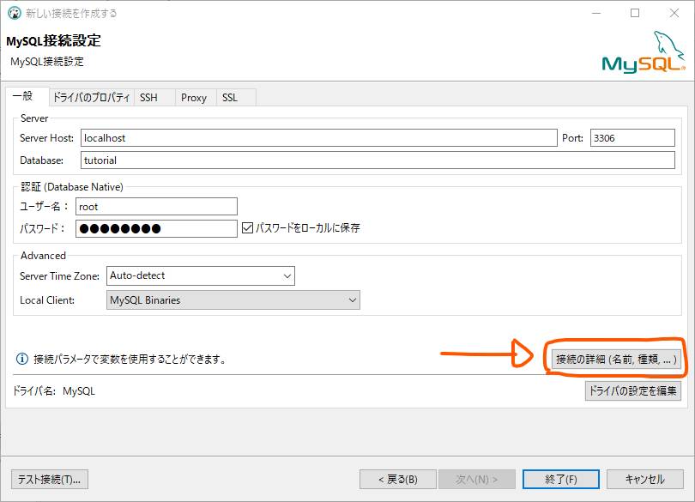
Task: Click the パスワード masked input field
Action: [x=156, y=229]
